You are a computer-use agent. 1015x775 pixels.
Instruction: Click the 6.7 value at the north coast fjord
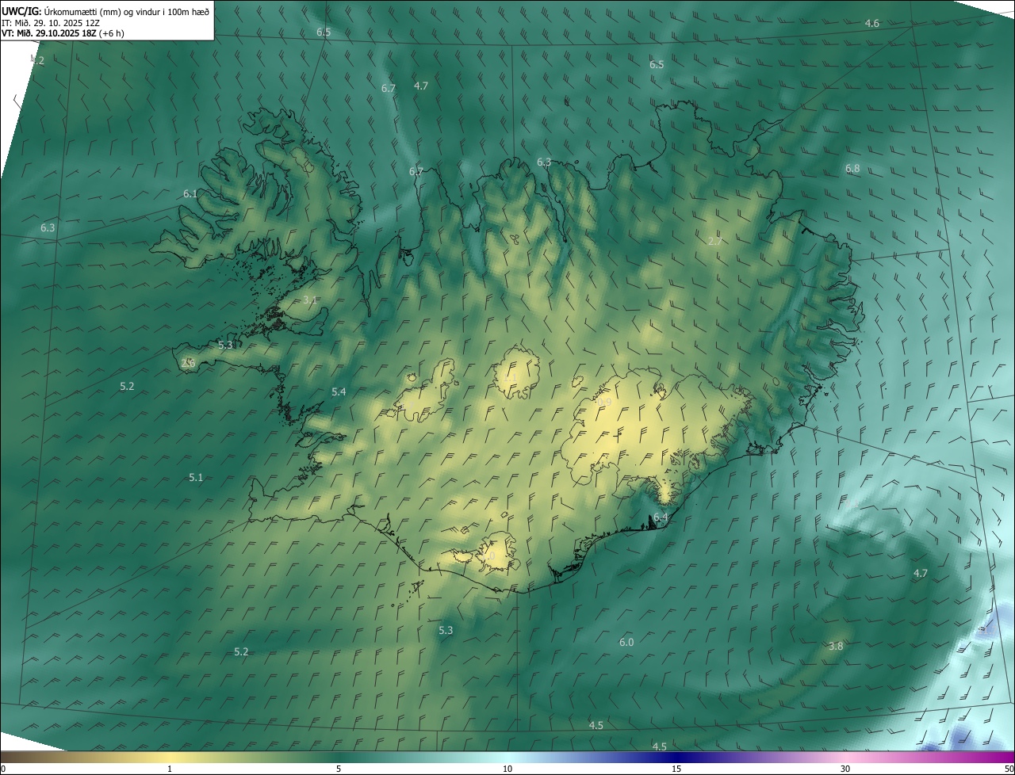[x=416, y=171]
